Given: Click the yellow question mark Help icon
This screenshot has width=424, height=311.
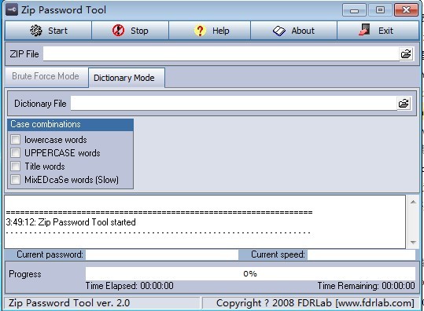Looking at the screenshot, I should (x=200, y=31).
